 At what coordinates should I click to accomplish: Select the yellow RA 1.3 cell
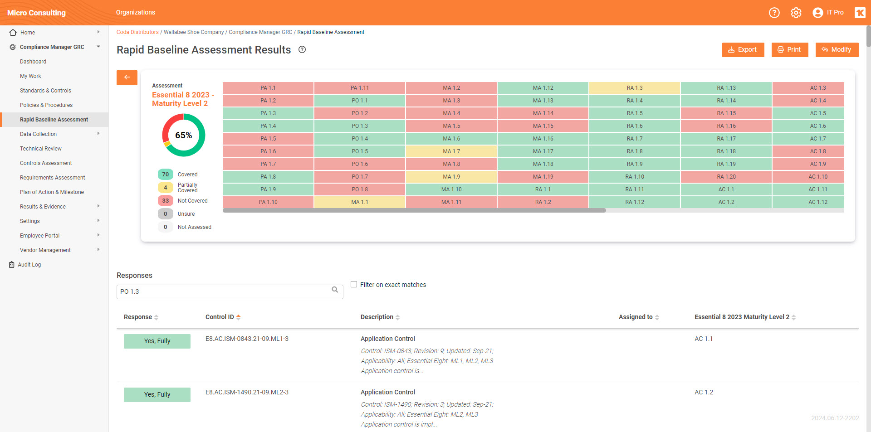point(634,88)
